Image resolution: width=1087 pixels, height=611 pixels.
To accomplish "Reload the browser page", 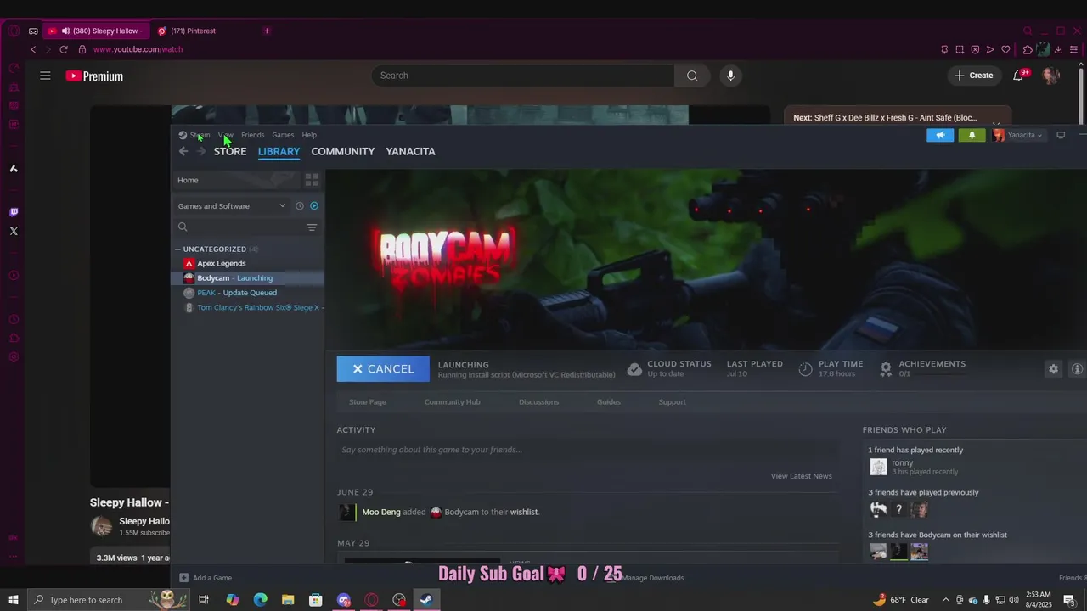I will point(63,49).
